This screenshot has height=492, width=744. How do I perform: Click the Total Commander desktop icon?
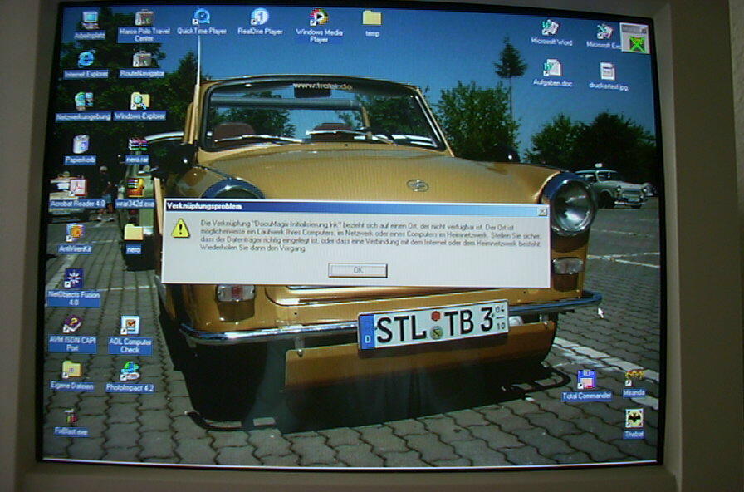pos(586,381)
